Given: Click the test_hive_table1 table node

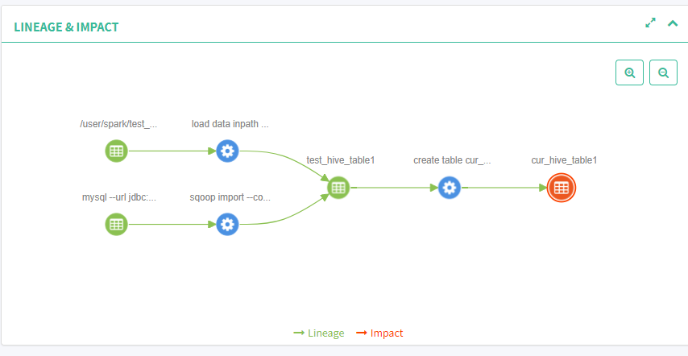Looking at the screenshot, I should tap(338, 188).
